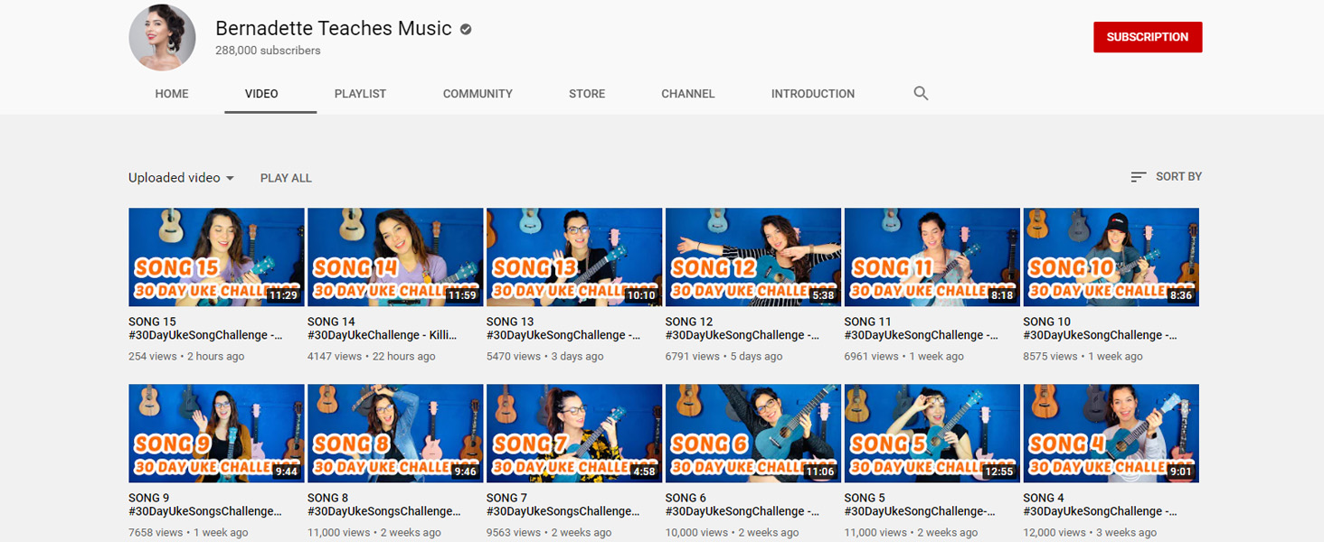Open the INTRODUCTION tab
Viewport: 1324px width, 542px height.
point(813,94)
